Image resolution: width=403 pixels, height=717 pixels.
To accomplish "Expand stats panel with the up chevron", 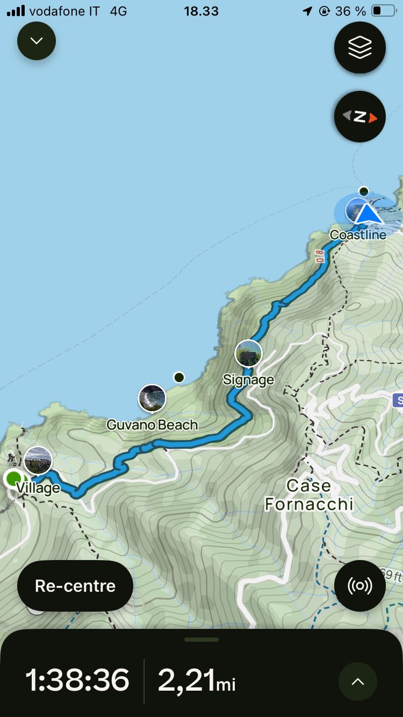I will pyautogui.click(x=358, y=682).
